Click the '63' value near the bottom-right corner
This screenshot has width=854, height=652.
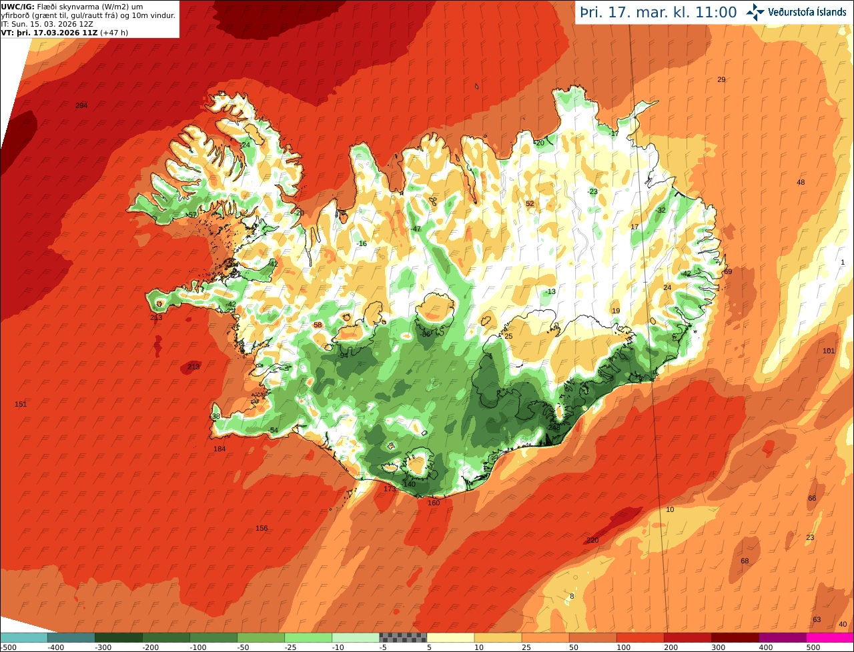[x=817, y=620]
